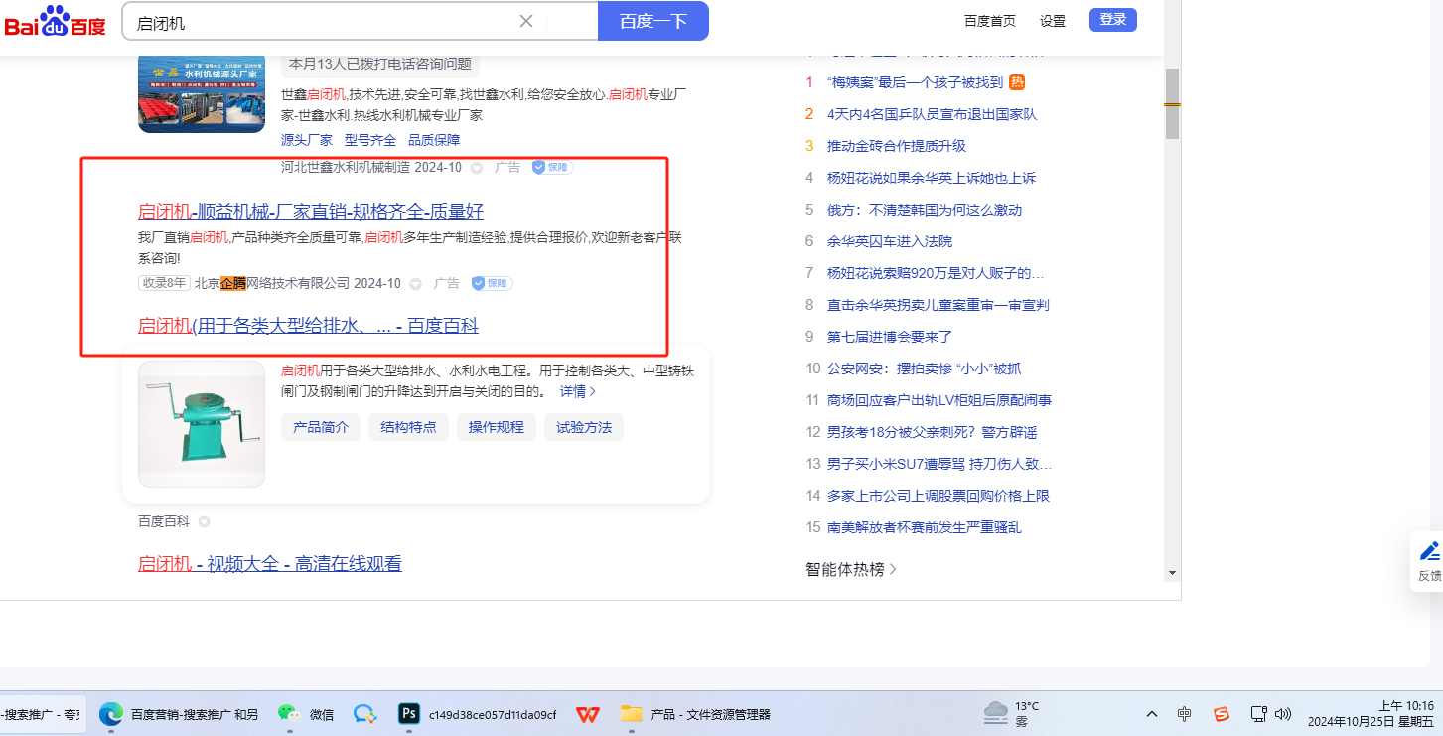Click the page vertical scrollbar thumb

coord(1172,103)
